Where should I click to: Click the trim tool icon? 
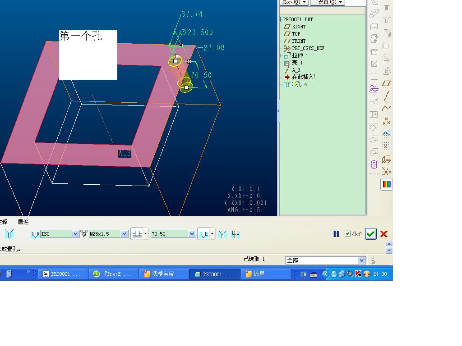point(374,101)
